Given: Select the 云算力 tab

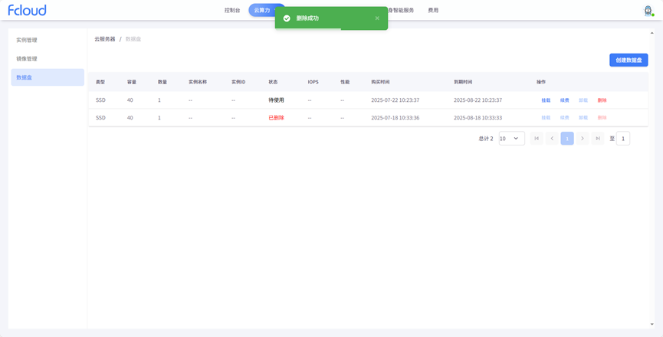Looking at the screenshot, I should click(262, 11).
